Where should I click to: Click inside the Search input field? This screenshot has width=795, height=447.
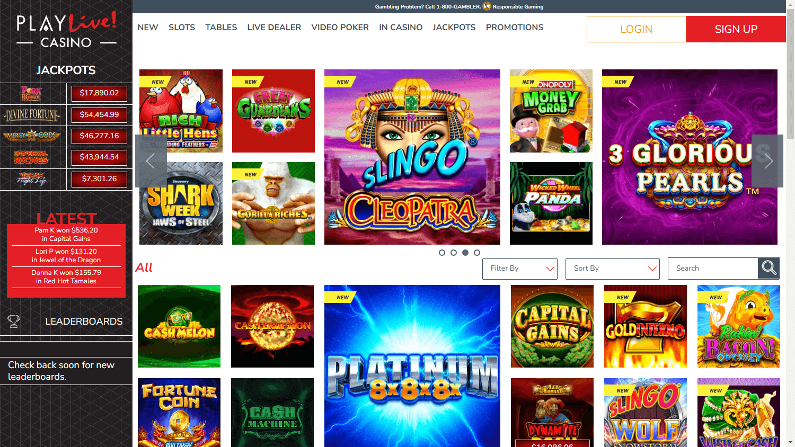click(x=713, y=269)
